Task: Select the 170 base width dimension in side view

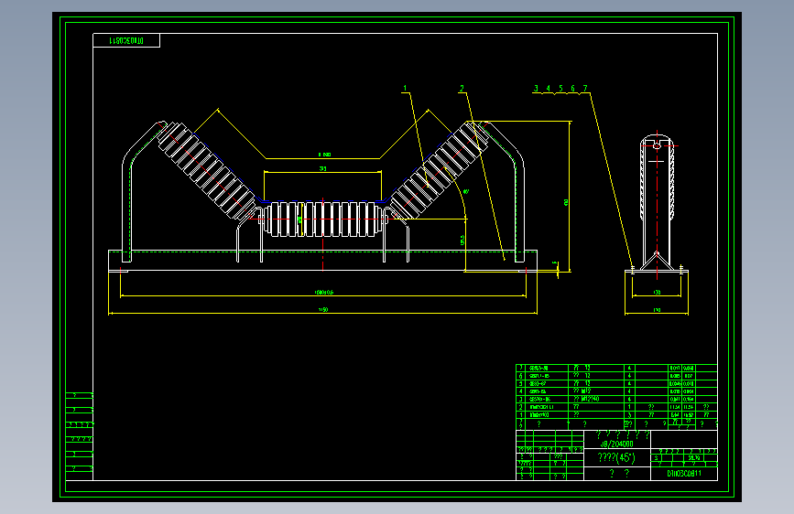Action: tap(657, 310)
